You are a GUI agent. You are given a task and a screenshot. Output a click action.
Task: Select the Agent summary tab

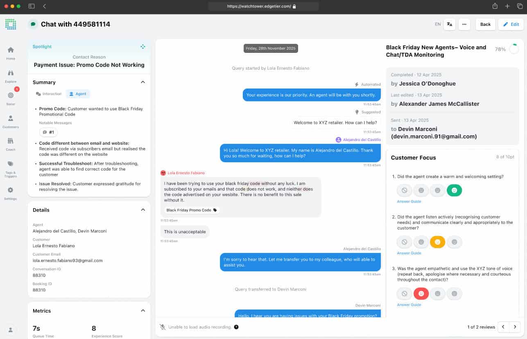click(78, 94)
